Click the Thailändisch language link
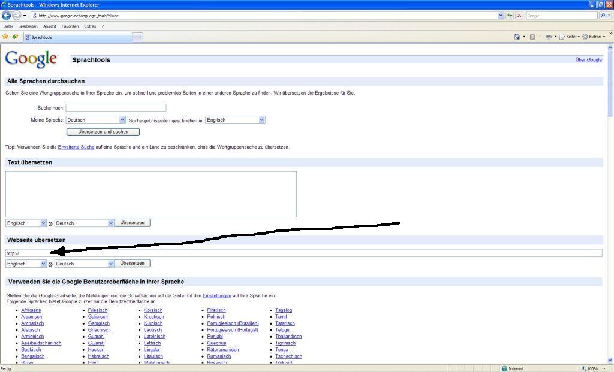Screen dimensions: 614x372 [288, 337]
